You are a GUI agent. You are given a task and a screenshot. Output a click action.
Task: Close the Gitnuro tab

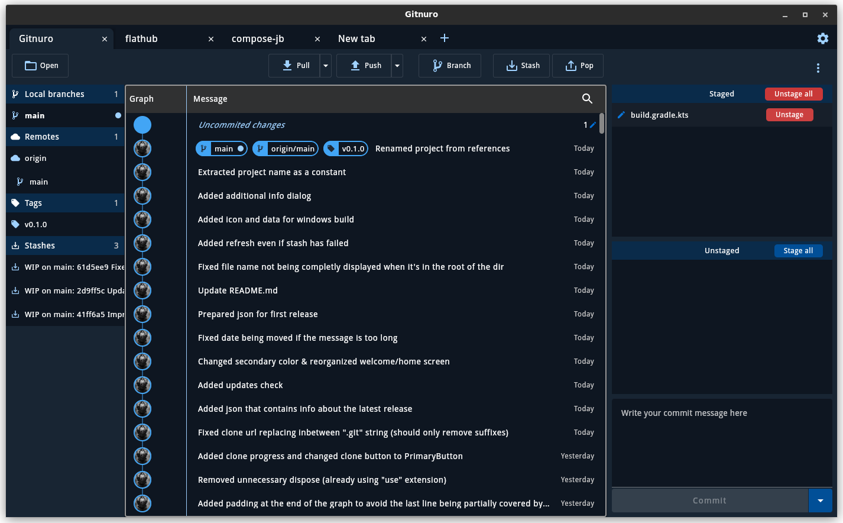pyautogui.click(x=105, y=39)
